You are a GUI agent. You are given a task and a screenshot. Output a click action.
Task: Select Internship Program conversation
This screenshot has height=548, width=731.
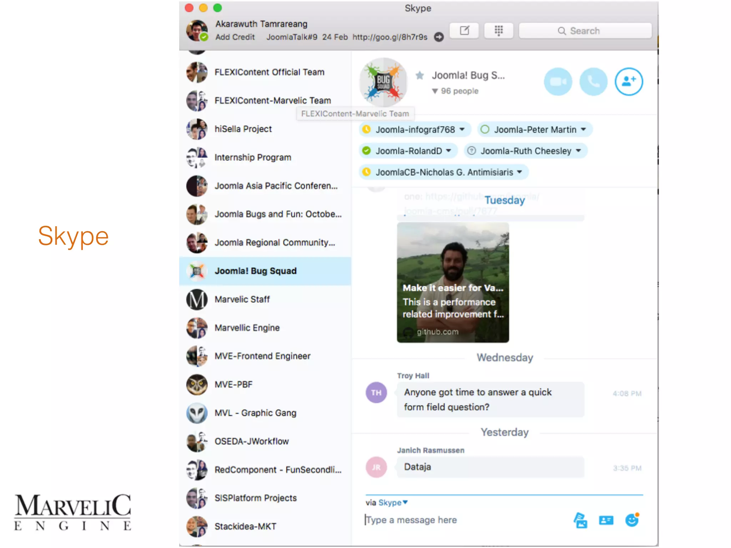pyautogui.click(x=265, y=157)
